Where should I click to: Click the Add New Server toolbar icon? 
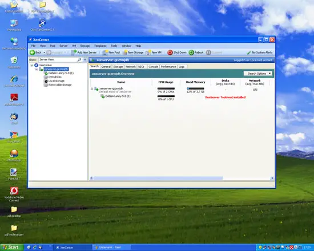coord(74,52)
